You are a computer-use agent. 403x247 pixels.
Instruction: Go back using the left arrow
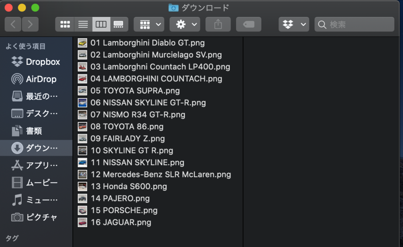[x=13, y=24]
